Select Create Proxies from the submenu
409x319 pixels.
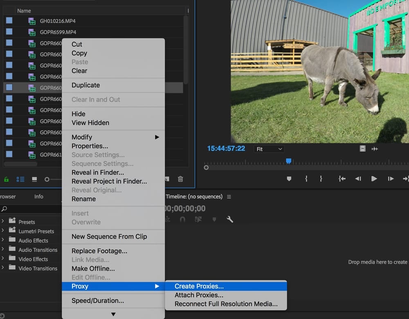(199, 286)
